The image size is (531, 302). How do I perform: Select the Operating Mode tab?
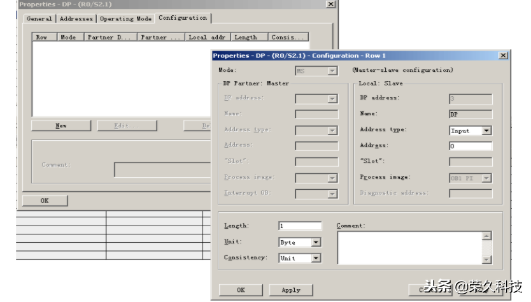[x=125, y=19]
